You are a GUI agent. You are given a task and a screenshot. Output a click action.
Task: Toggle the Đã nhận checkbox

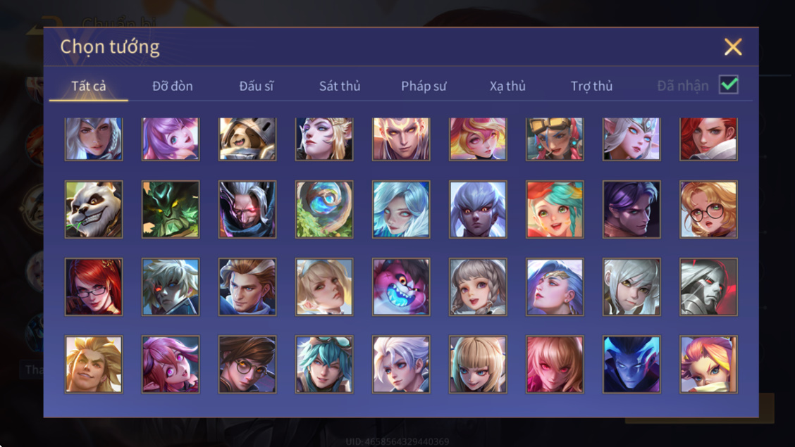(729, 84)
